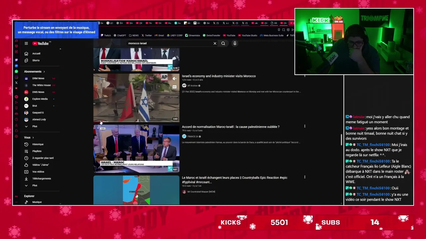426x239 pixels.
Task: Expand Plus under the Vous section
Action: point(35,186)
